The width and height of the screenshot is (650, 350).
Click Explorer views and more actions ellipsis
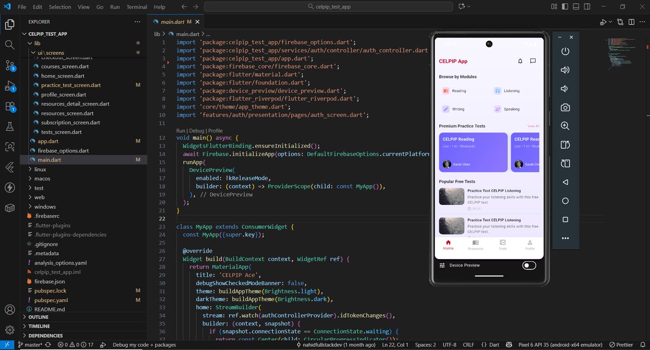pos(138,22)
